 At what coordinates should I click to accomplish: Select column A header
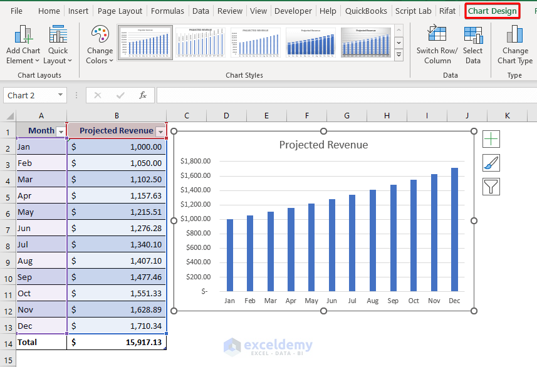pyautogui.click(x=41, y=116)
